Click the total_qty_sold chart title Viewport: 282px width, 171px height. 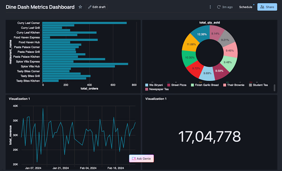pyautogui.click(x=209, y=22)
